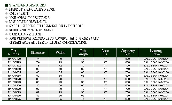Viewport: 172px width, 105px height.
Task: Click the bullet next to MADE OF HIGH-QUALITY NYLON
Action: [6, 9]
